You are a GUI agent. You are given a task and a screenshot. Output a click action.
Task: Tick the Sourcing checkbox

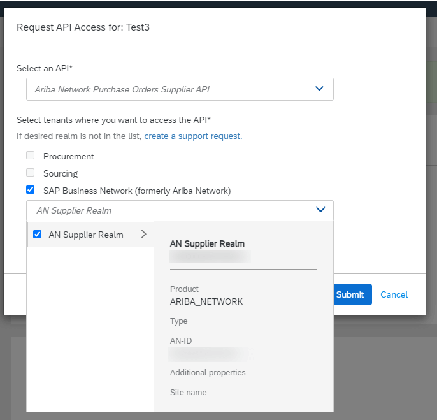click(x=31, y=173)
